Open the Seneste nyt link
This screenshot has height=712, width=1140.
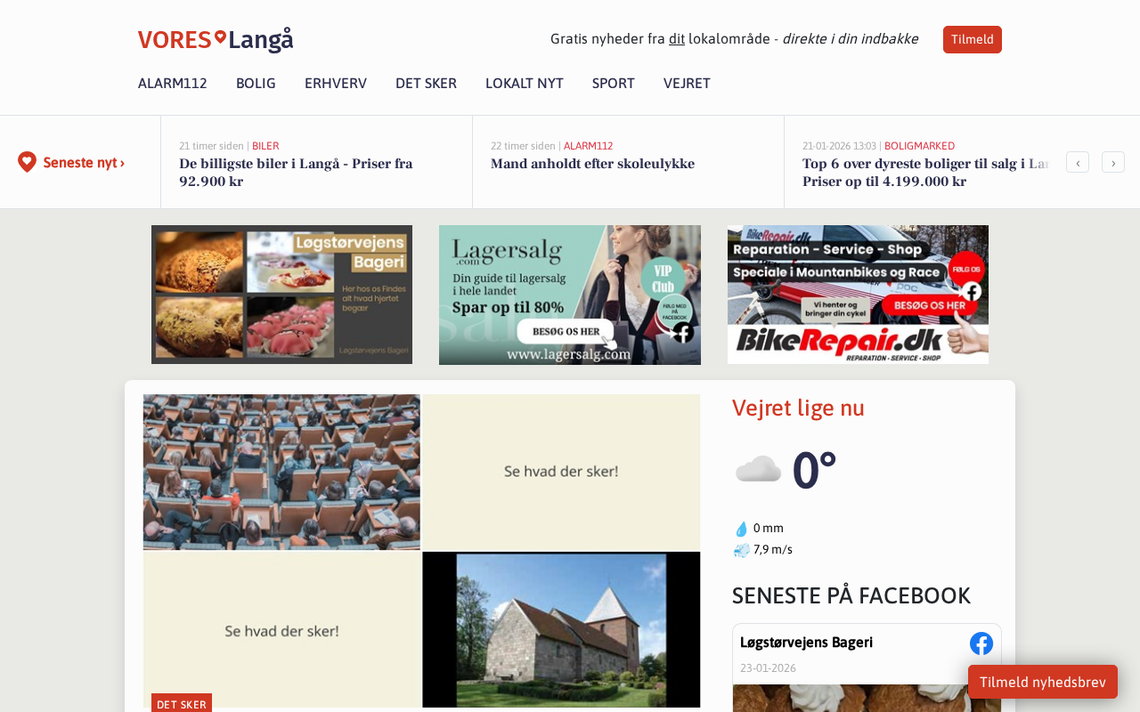(84, 163)
